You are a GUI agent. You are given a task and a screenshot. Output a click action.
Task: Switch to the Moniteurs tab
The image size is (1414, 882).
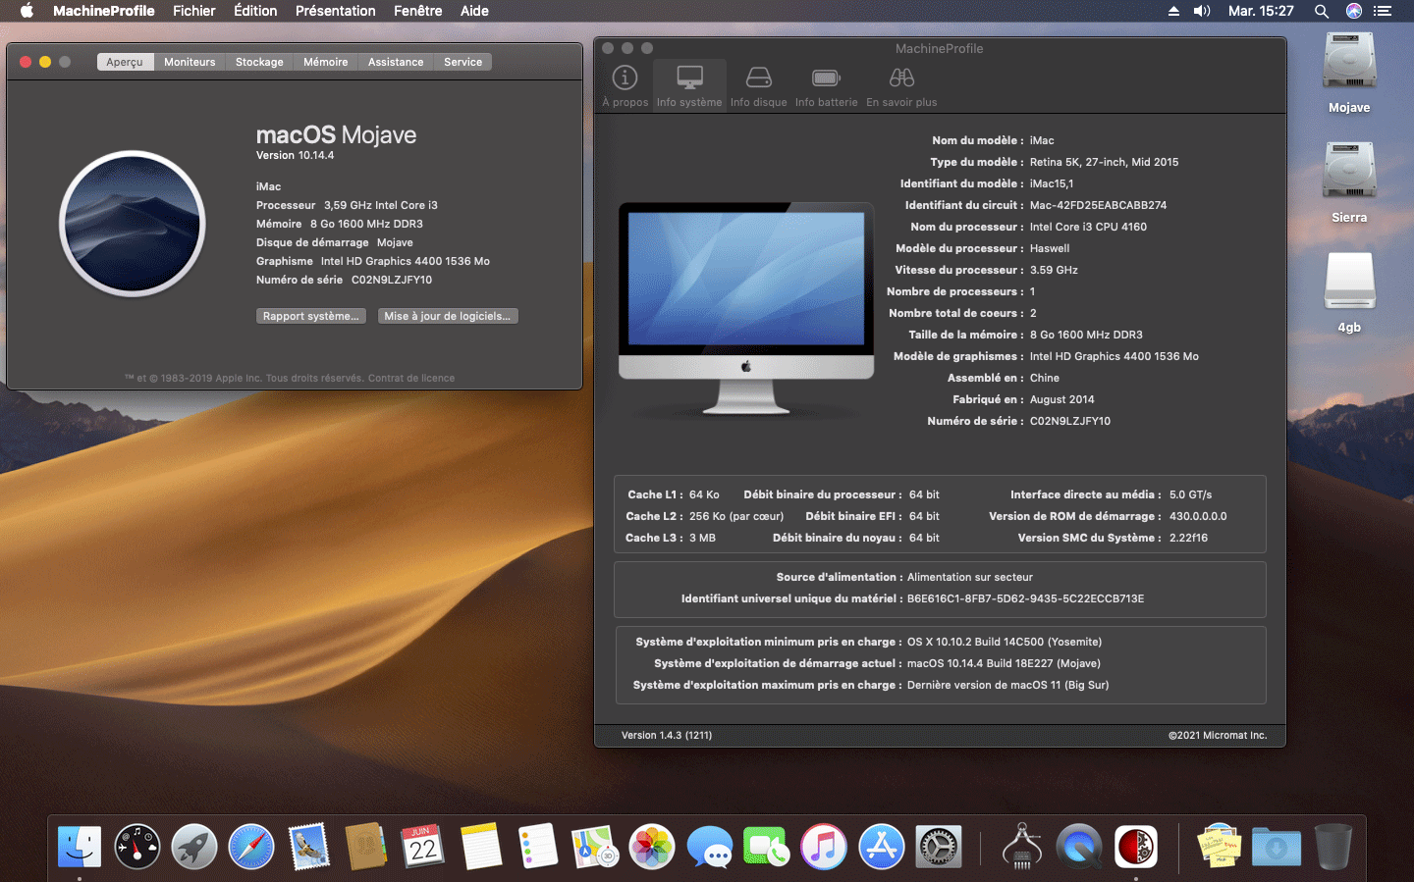pyautogui.click(x=190, y=62)
